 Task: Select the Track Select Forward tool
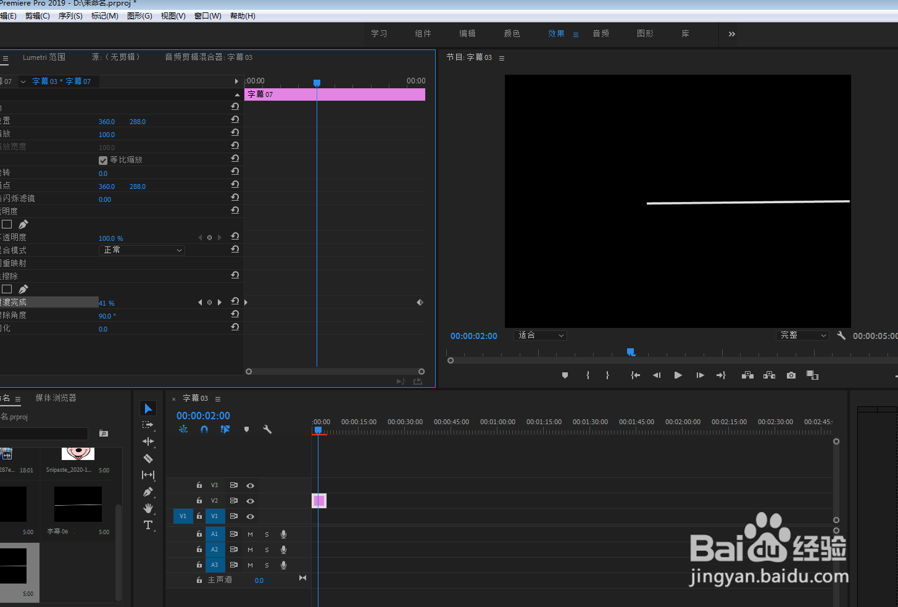pyautogui.click(x=148, y=425)
